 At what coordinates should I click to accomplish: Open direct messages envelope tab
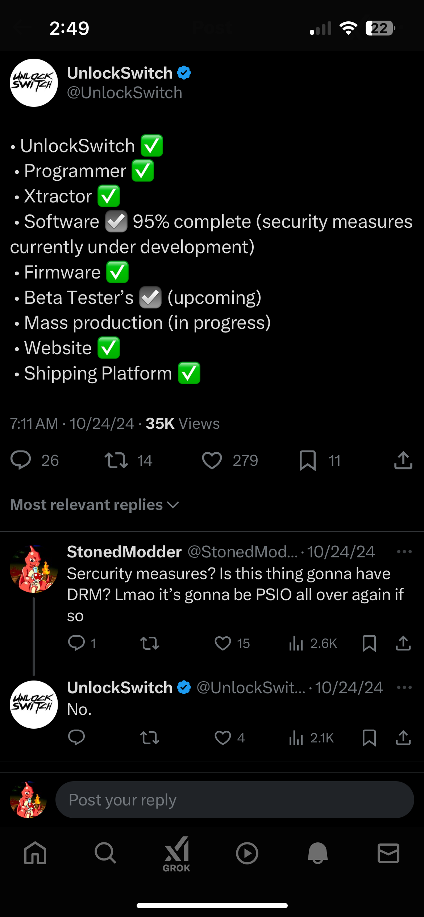click(x=388, y=853)
